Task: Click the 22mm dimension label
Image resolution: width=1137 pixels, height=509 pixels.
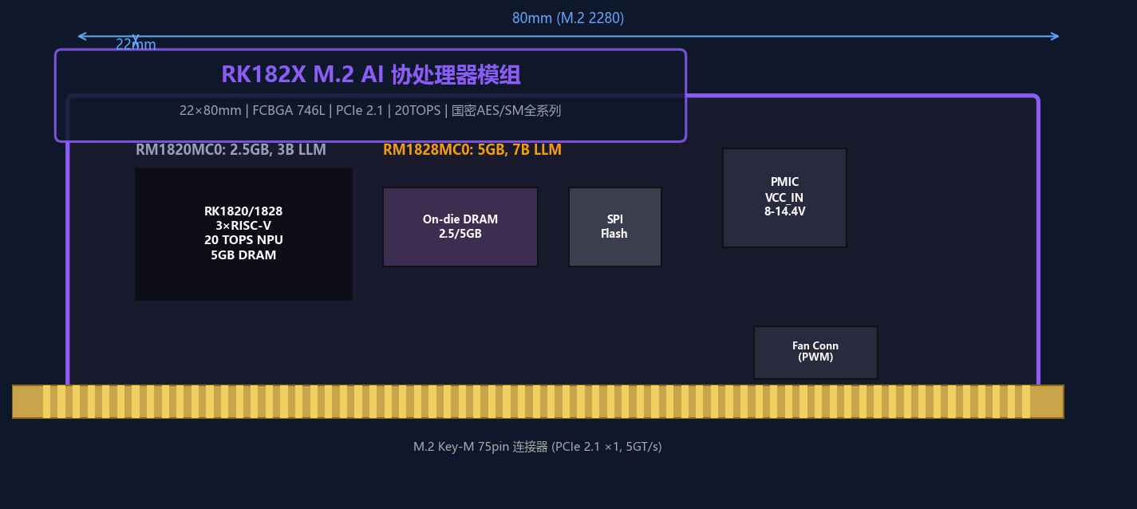Action: coord(136,45)
